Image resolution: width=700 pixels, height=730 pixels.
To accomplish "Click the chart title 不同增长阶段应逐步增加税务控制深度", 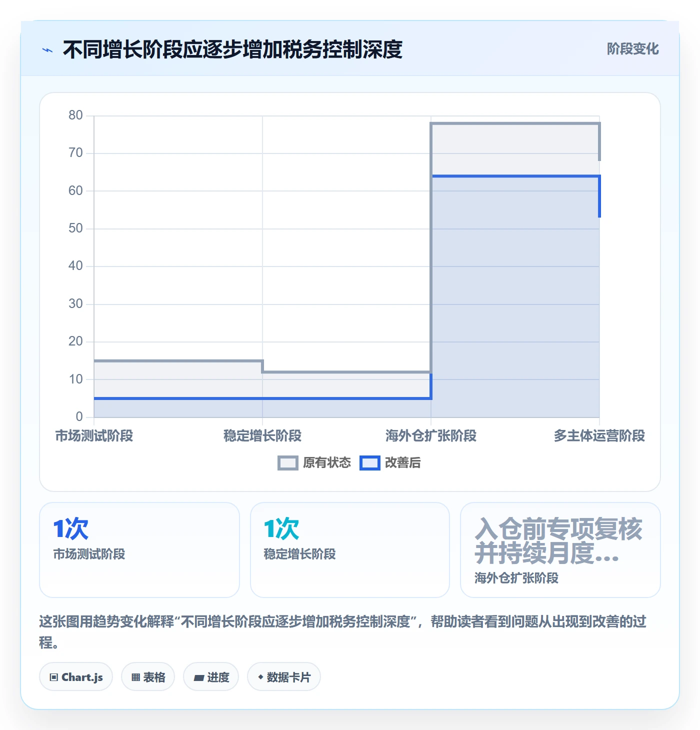I will click(232, 49).
